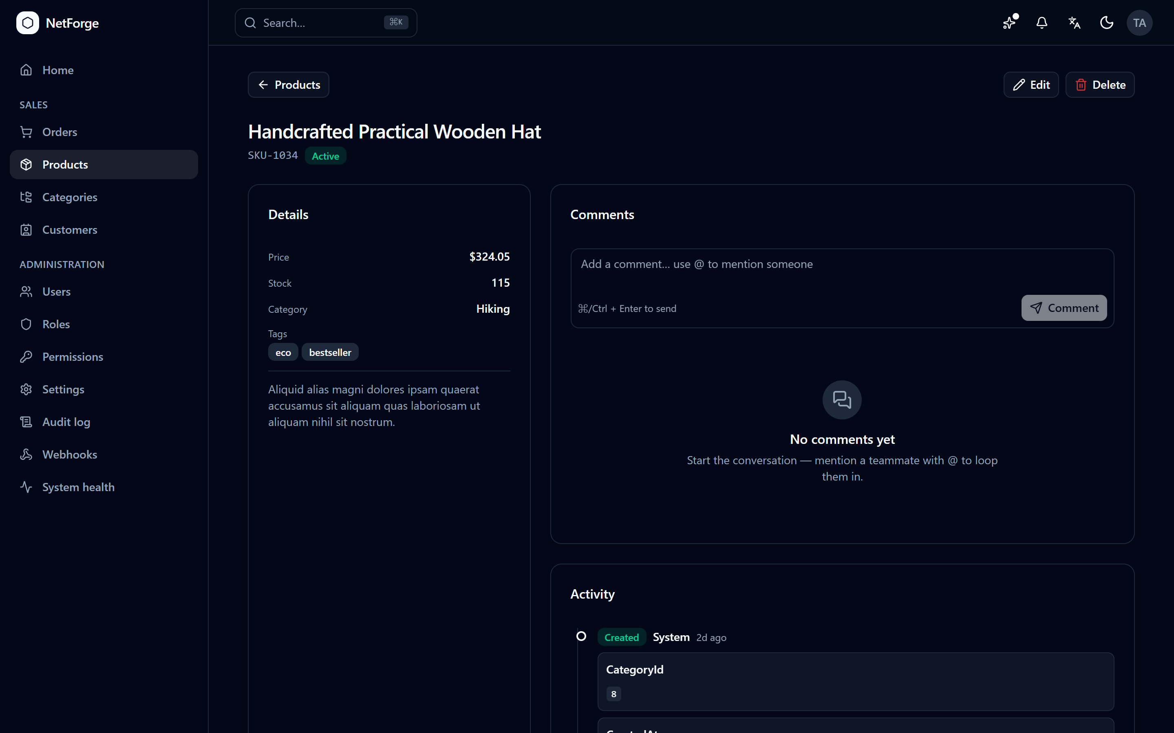Click the paper plane send icon
This screenshot has width=1174, height=733.
[x=1036, y=308]
